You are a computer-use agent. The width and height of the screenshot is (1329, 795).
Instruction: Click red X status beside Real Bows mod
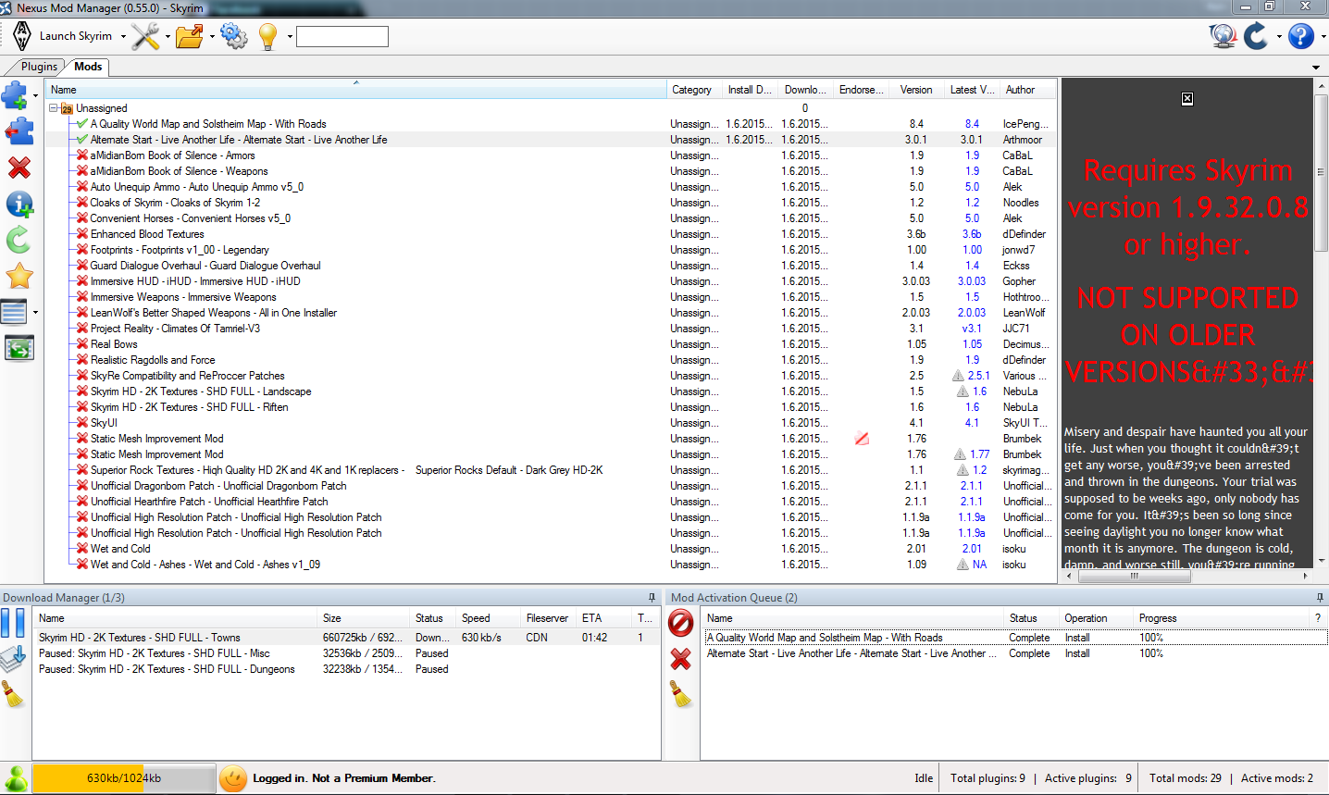tap(82, 344)
